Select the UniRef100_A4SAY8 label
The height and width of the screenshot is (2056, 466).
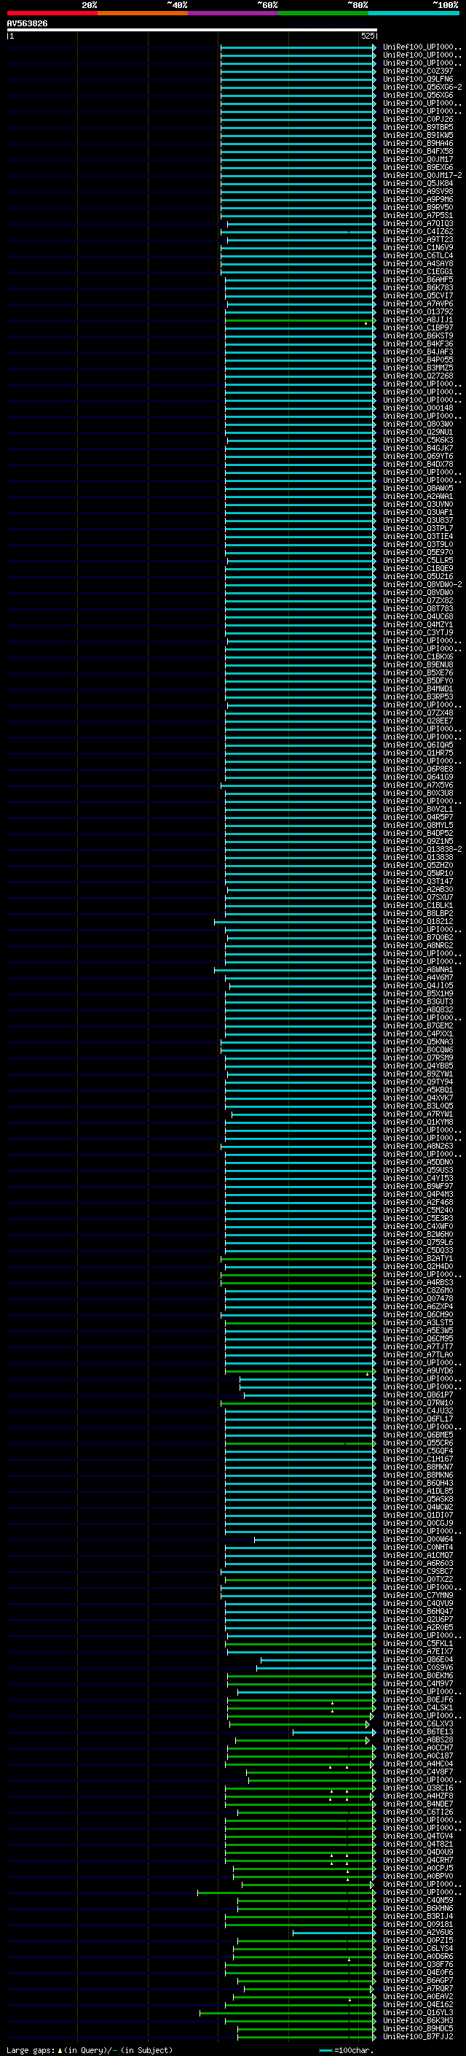point(418,264)
